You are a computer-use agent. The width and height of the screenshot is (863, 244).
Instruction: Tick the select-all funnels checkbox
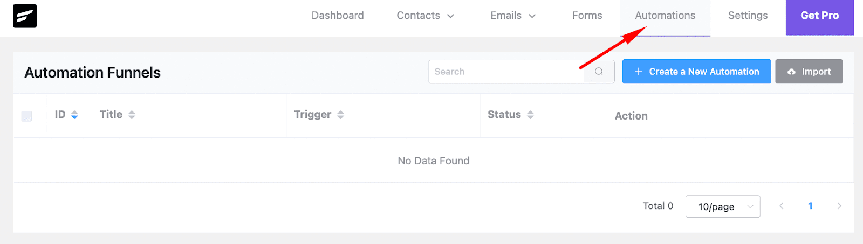click(26, 116)
